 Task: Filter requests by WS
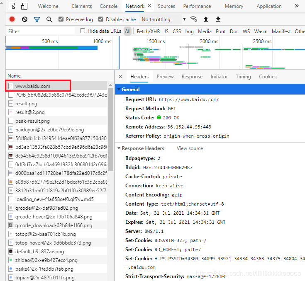[246, 31]
